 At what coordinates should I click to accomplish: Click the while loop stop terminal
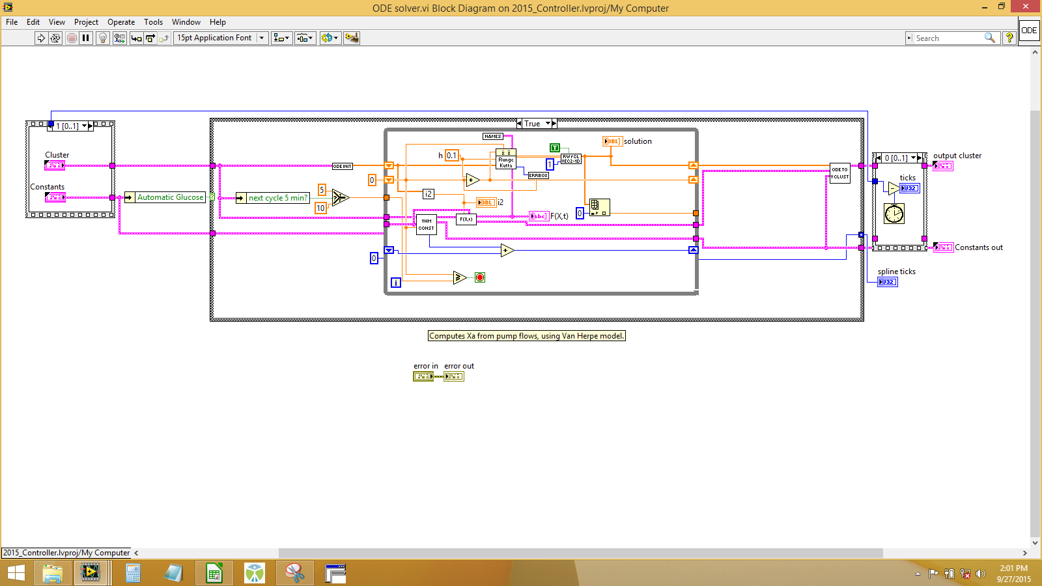480,277
